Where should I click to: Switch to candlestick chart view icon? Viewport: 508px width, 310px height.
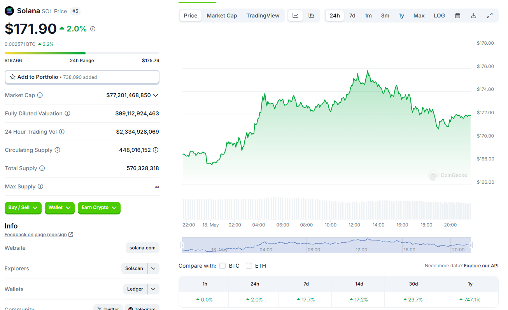coord(311,16)
